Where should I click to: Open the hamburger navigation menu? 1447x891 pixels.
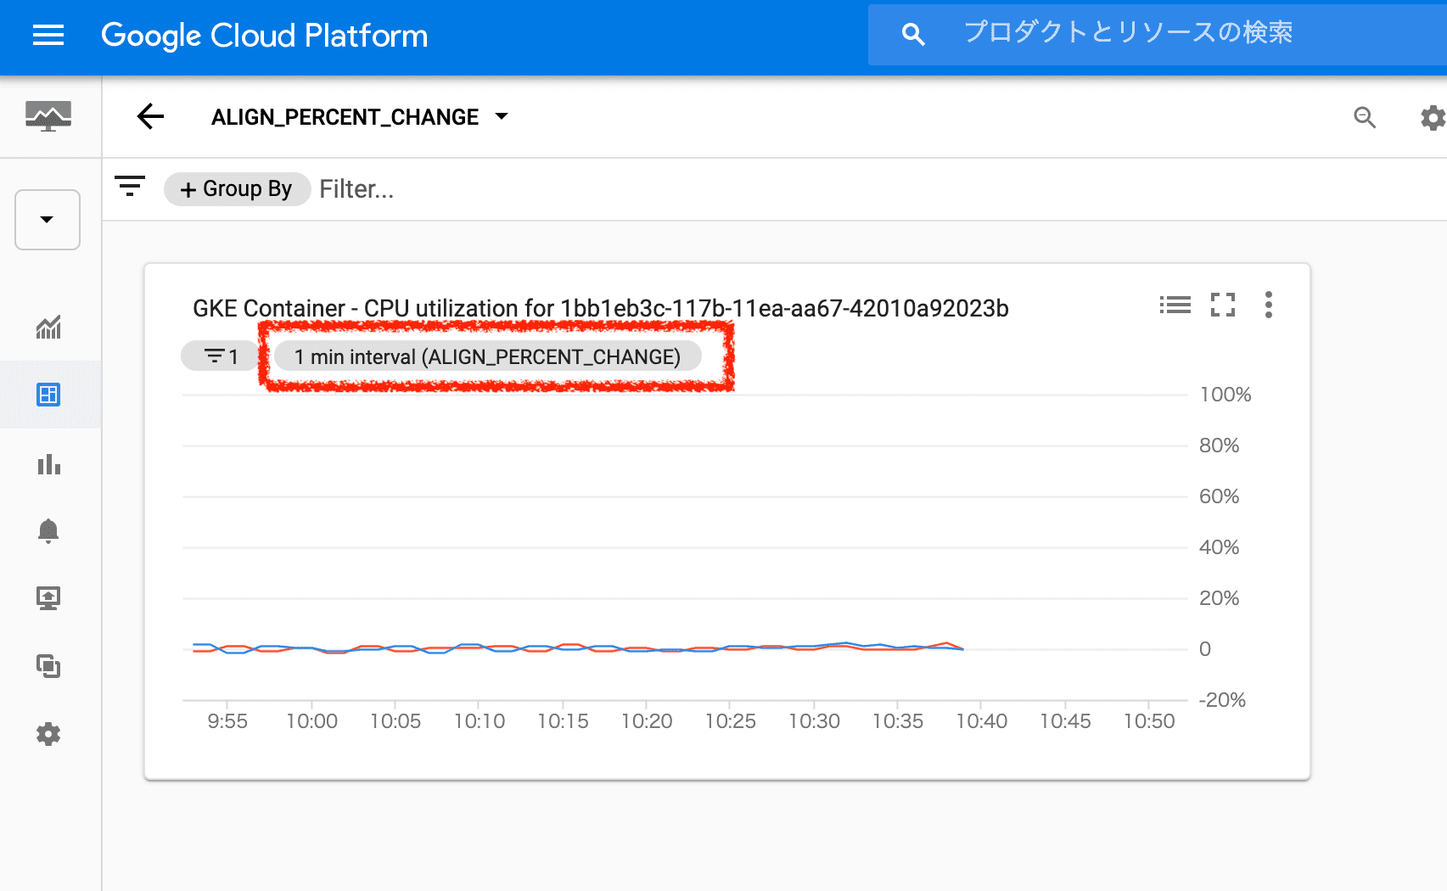48,36
